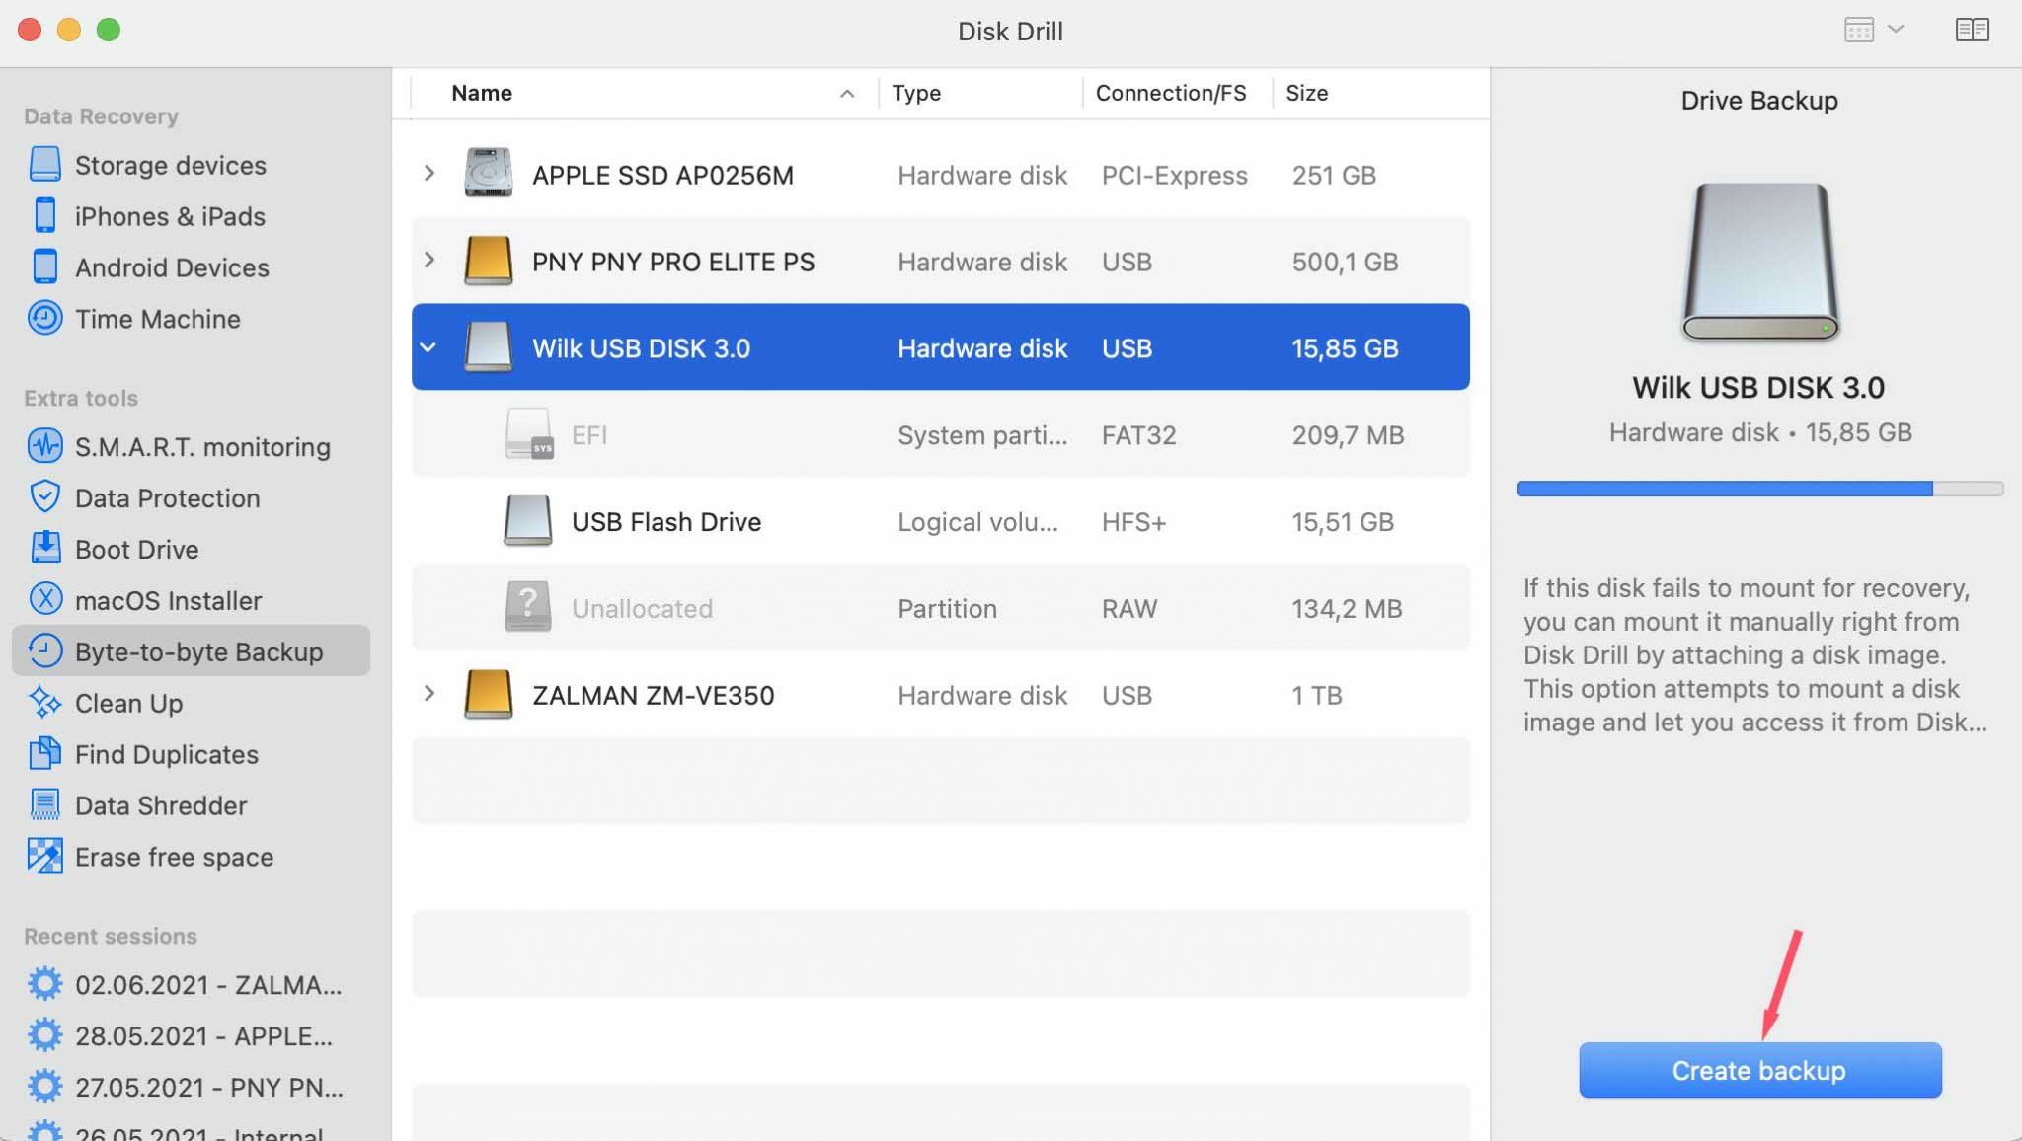
Task: Toggle the reading-pane view in the titlebar
Action: pos(1972,30)
